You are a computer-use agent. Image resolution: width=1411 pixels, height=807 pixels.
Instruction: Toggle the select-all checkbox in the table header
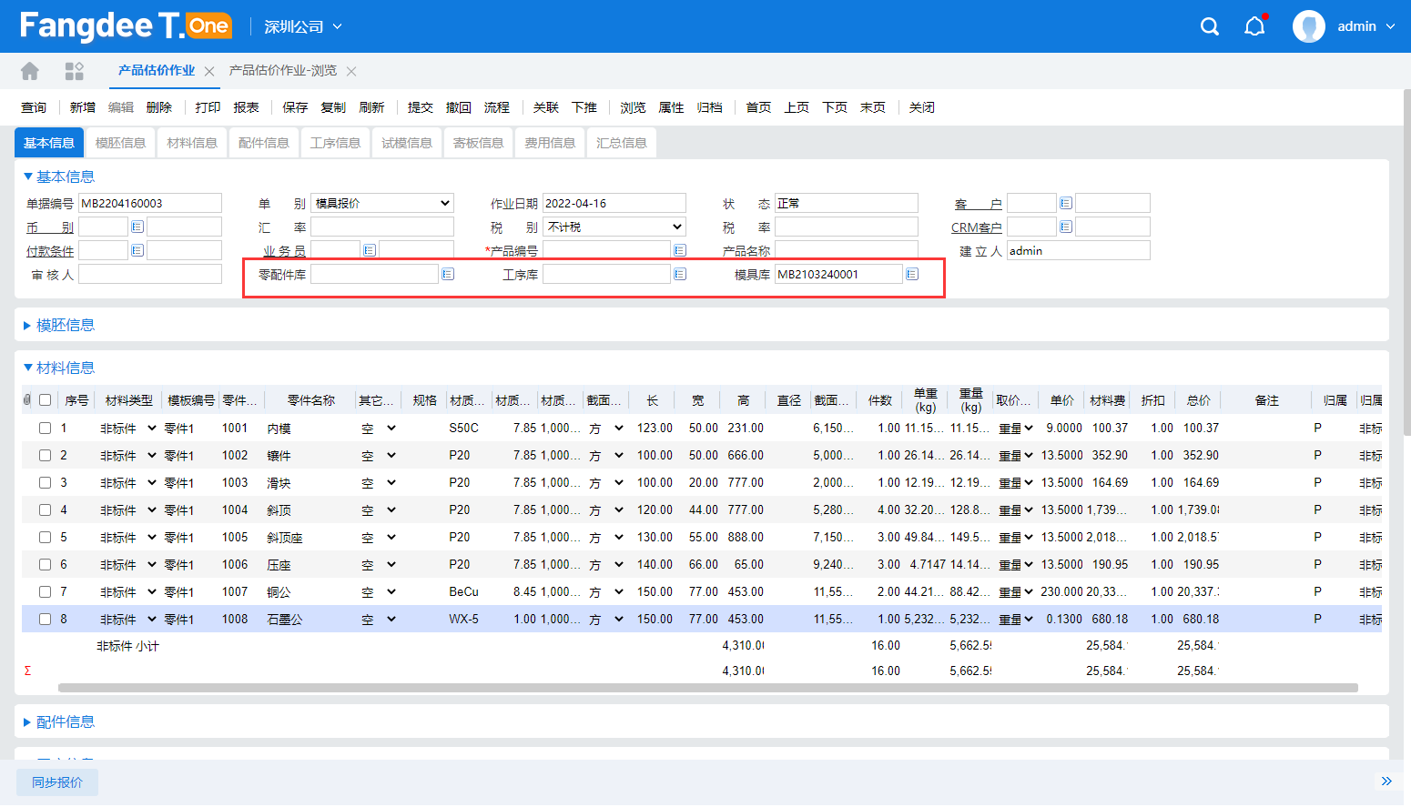(45, 400)
